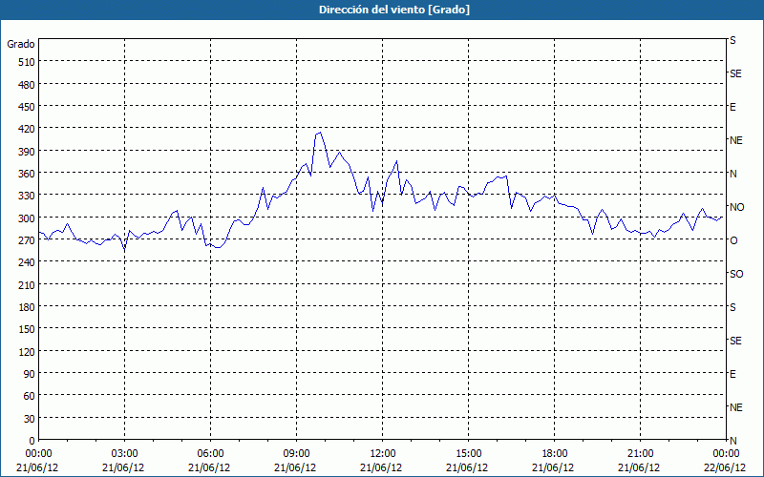
Task: Select the 60 degree axis label
Action: click(x=30, y=396)
